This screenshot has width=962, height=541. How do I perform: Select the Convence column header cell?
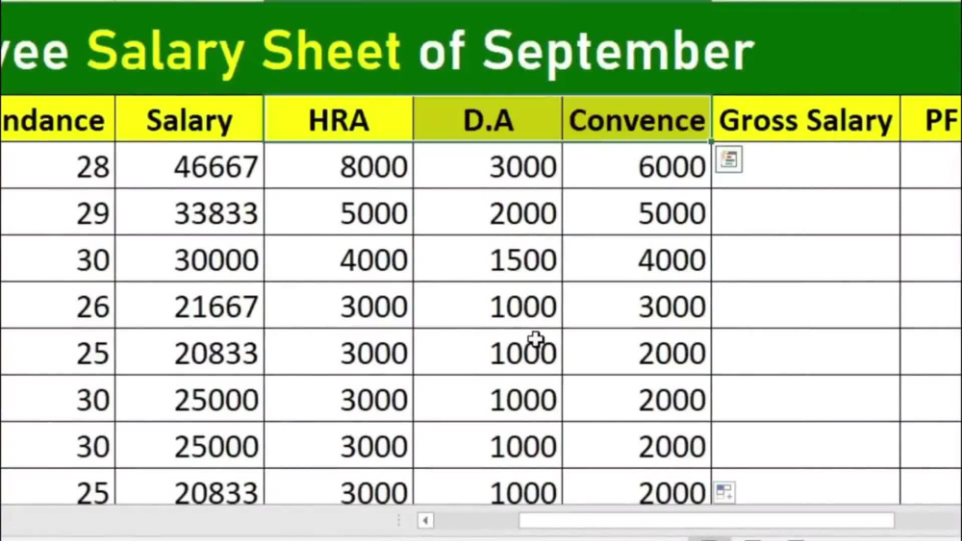point(637,119)
